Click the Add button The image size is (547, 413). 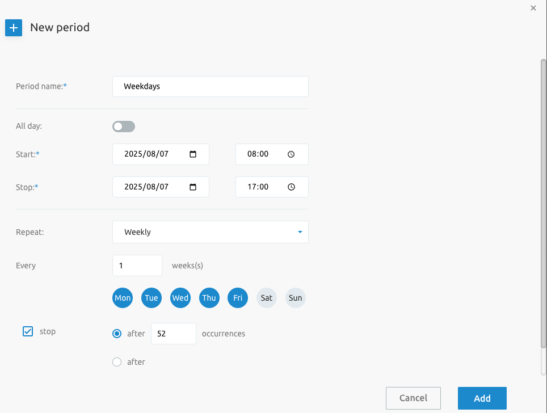click(x=482, y=398)
